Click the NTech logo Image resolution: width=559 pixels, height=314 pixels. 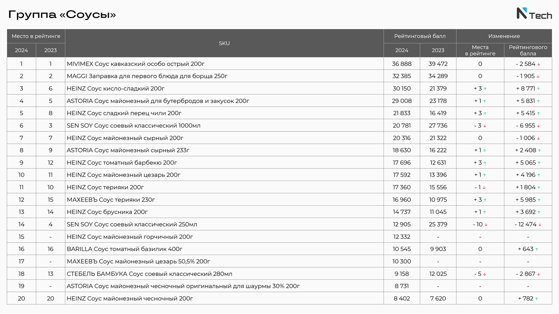(534, 14)
